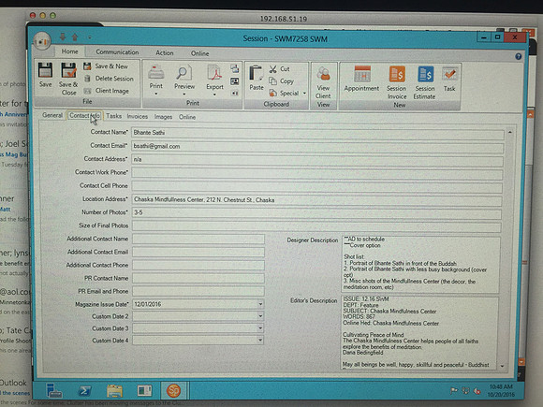The width and height of the screenshot is (543, 407).
Task: Click the round application menu orb
Action: point(42,41)
